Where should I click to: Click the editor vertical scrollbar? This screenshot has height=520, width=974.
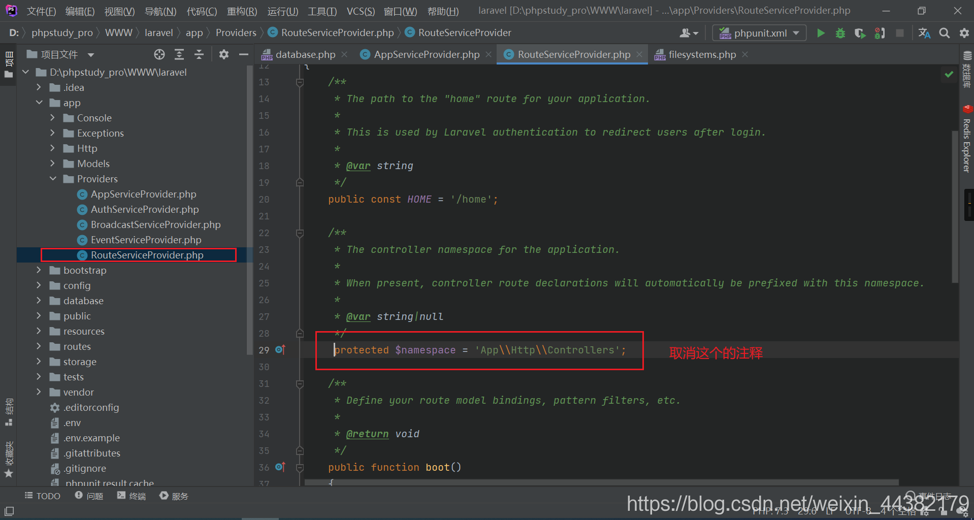click(x=955, y=206)
